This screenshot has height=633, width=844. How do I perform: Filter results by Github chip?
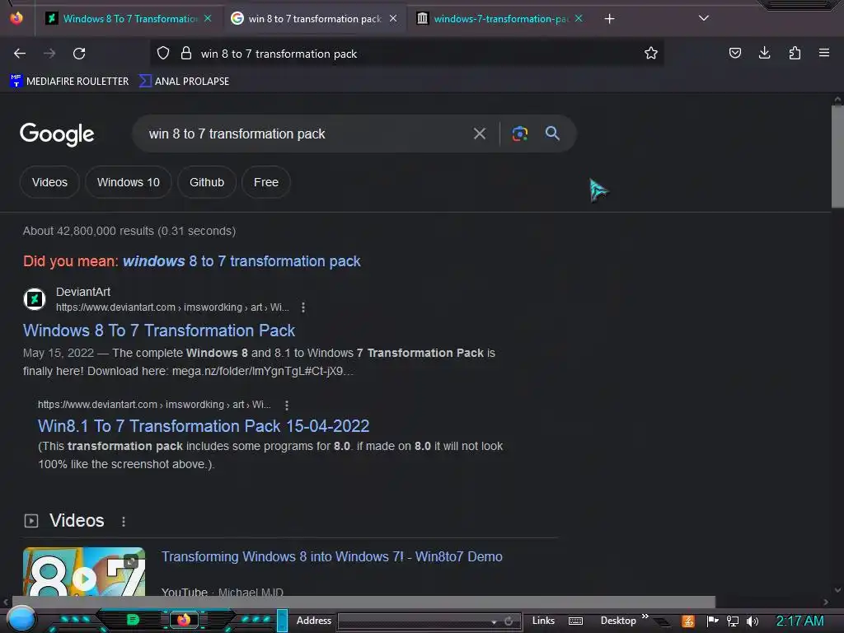pyautogui.click(x=207, y=182)
